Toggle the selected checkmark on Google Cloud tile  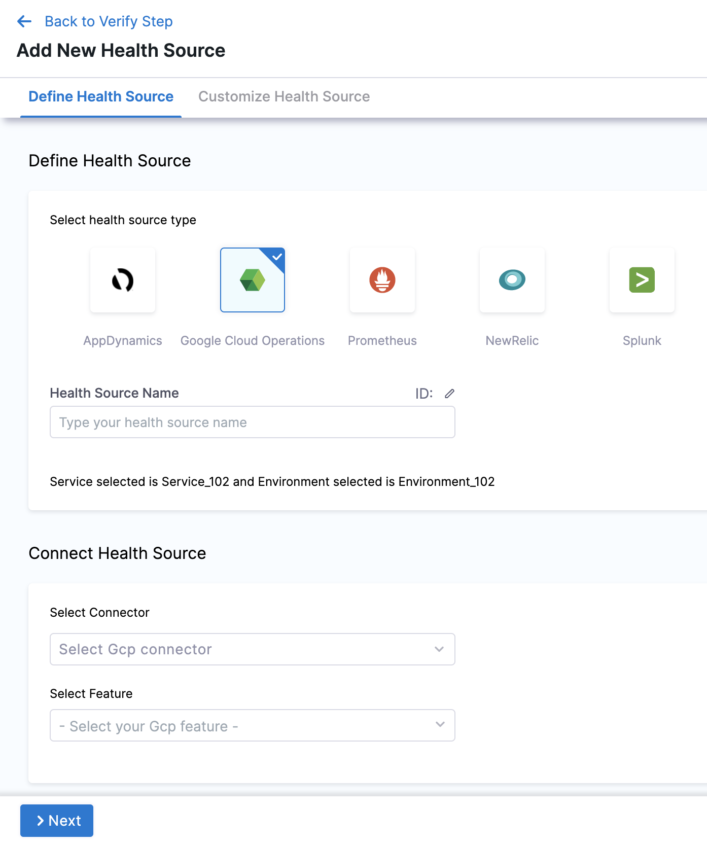coord(277,256)
